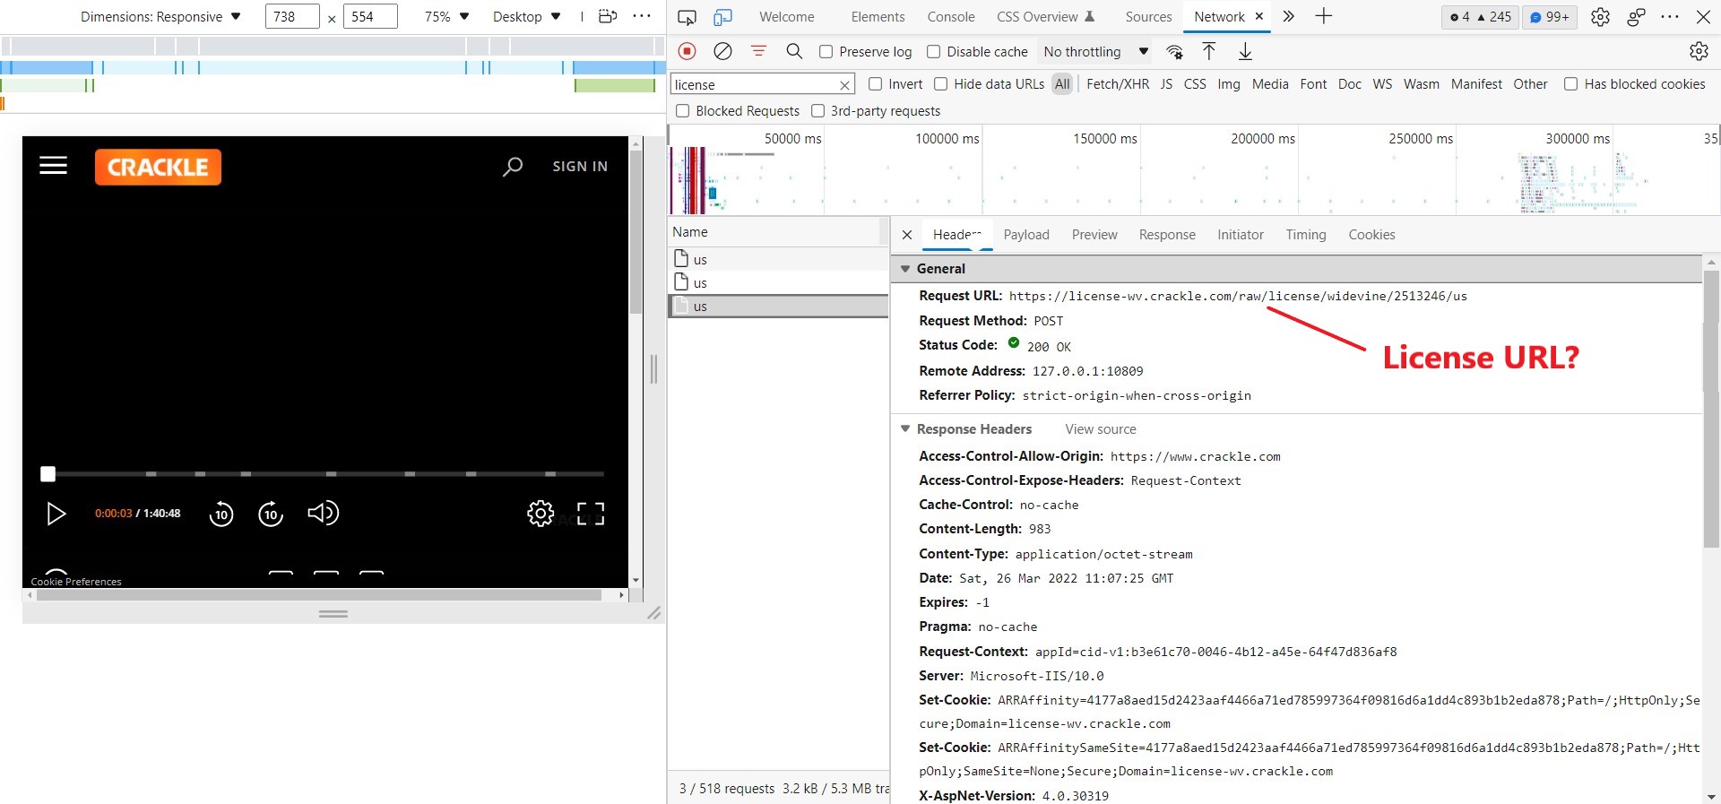Click the record network log button
The image size is (1721, 804).
click(688, 52)
